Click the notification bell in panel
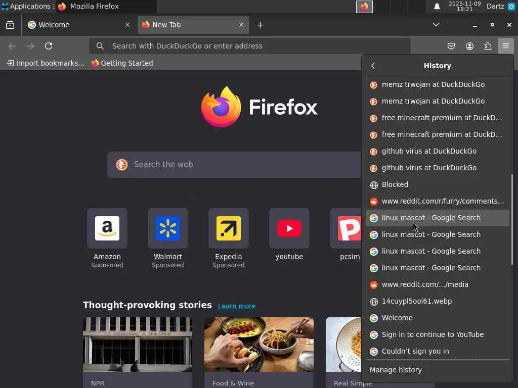The width and height of the screenshot is (518, 388). click(437, 7)
